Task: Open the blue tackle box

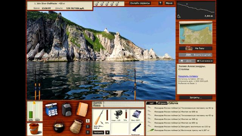Action: (51, 110)
